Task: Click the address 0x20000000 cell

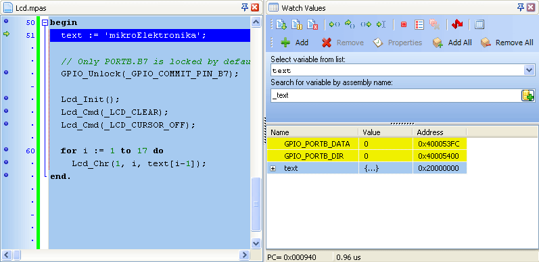Action: [x=440, y=169]
